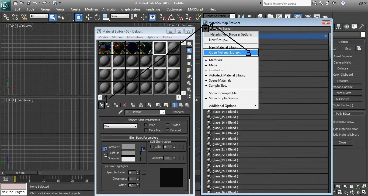Toggle Show End Result icon

(175, 105)
